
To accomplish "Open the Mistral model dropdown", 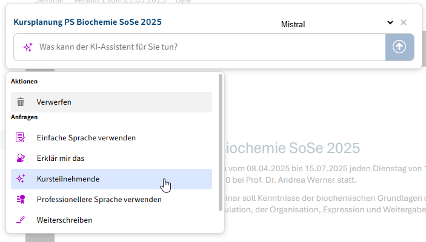I will (x=337, y=24).
